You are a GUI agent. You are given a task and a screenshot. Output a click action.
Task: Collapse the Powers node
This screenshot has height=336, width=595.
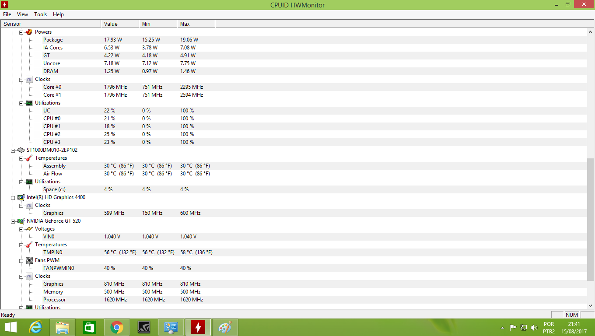pyautogui.click(x=21, y=32)
